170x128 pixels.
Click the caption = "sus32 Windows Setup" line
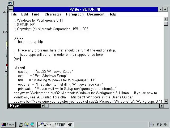tap(45, 72)
